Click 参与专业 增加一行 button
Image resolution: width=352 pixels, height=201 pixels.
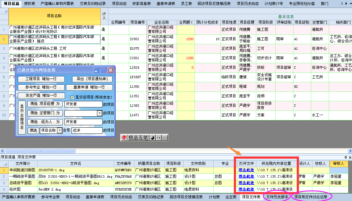point(41,87)
